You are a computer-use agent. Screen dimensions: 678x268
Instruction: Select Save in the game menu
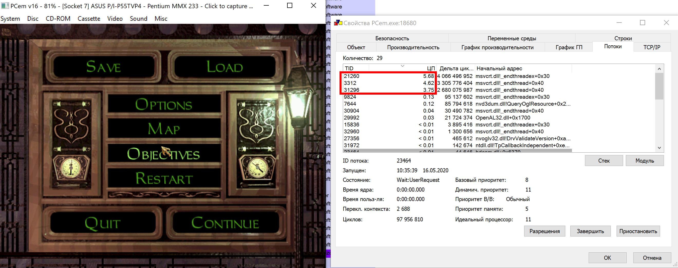[x=104, y=67]
